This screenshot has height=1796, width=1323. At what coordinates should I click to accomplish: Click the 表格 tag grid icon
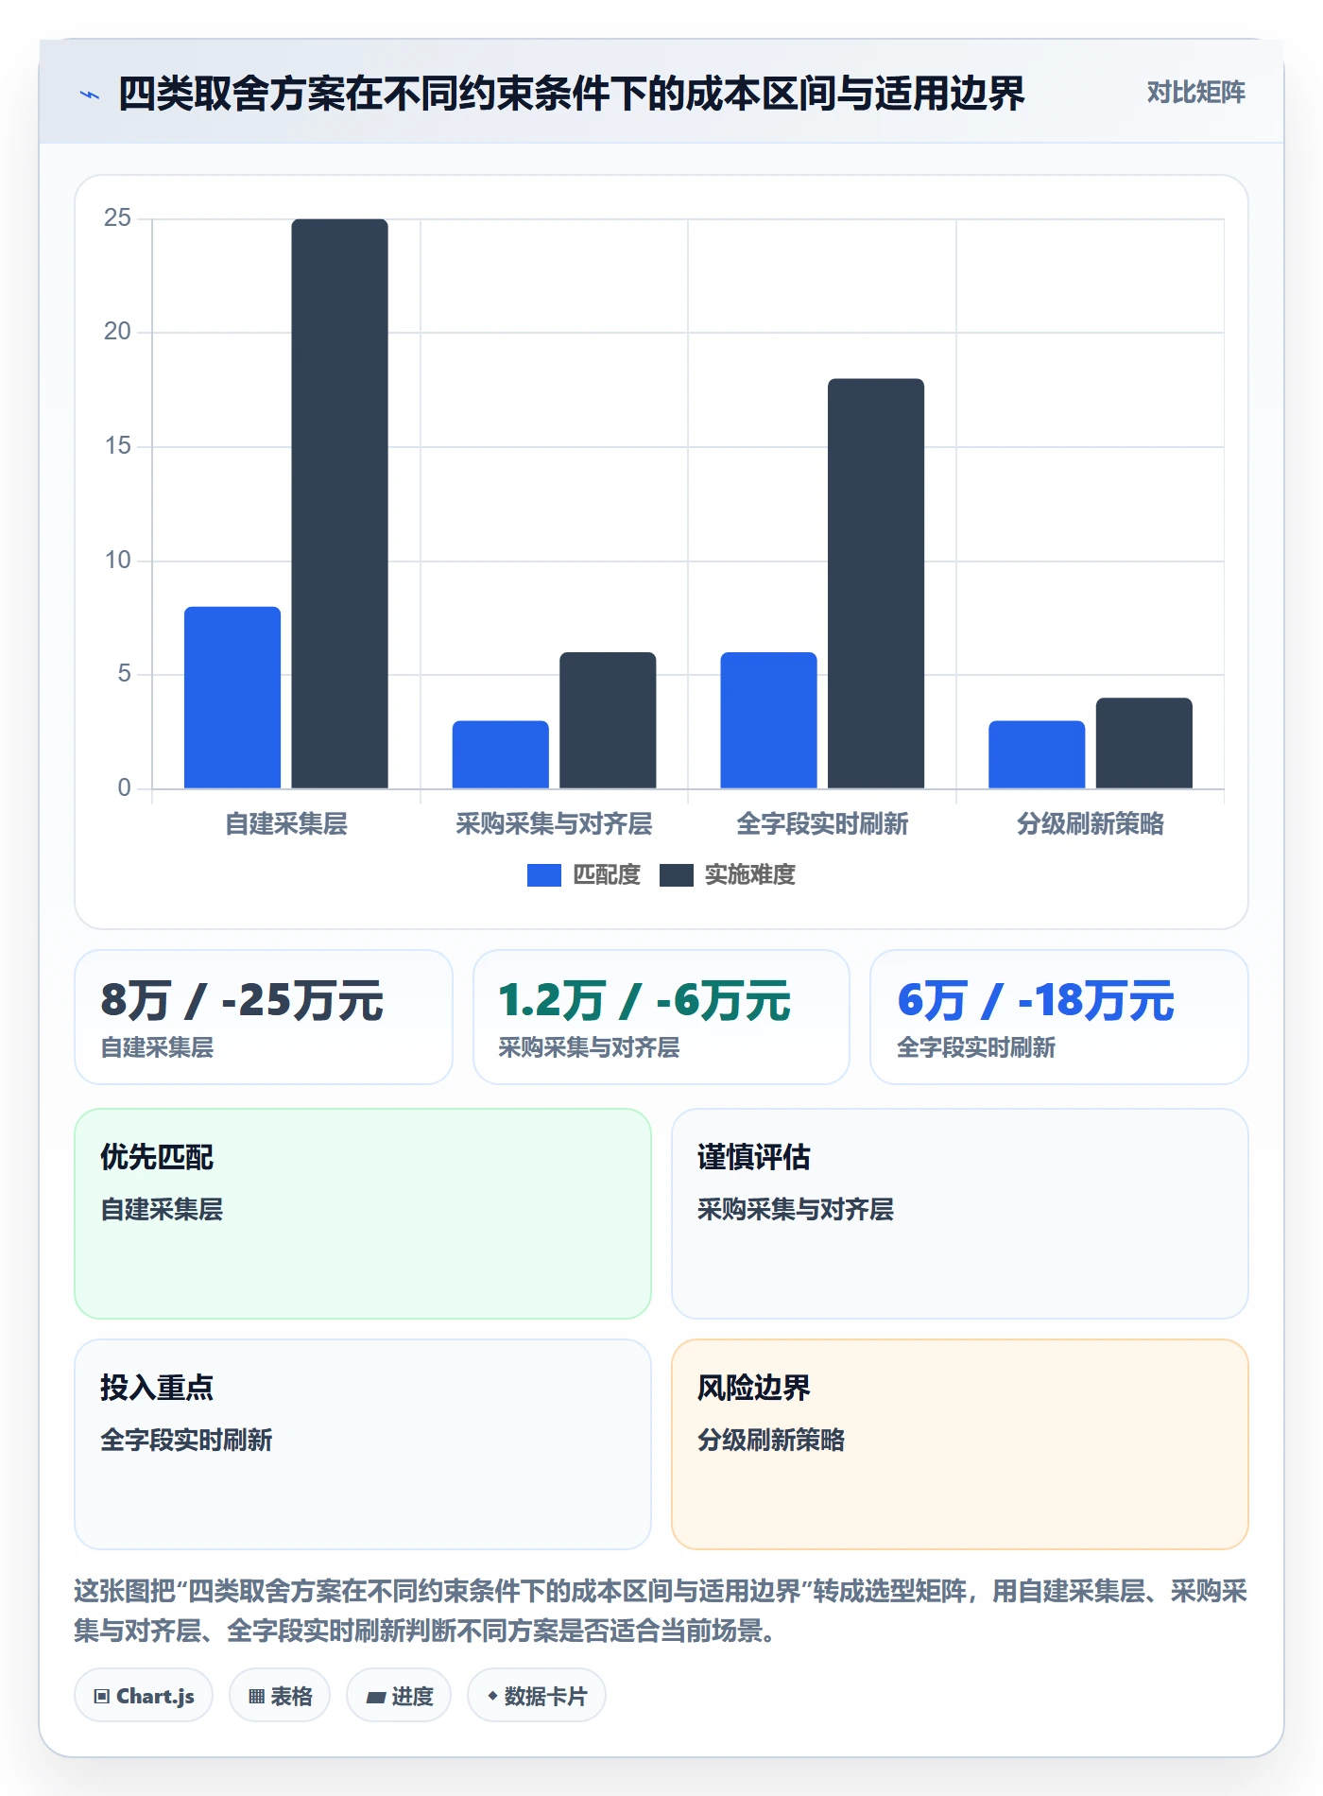[256, 1697]
